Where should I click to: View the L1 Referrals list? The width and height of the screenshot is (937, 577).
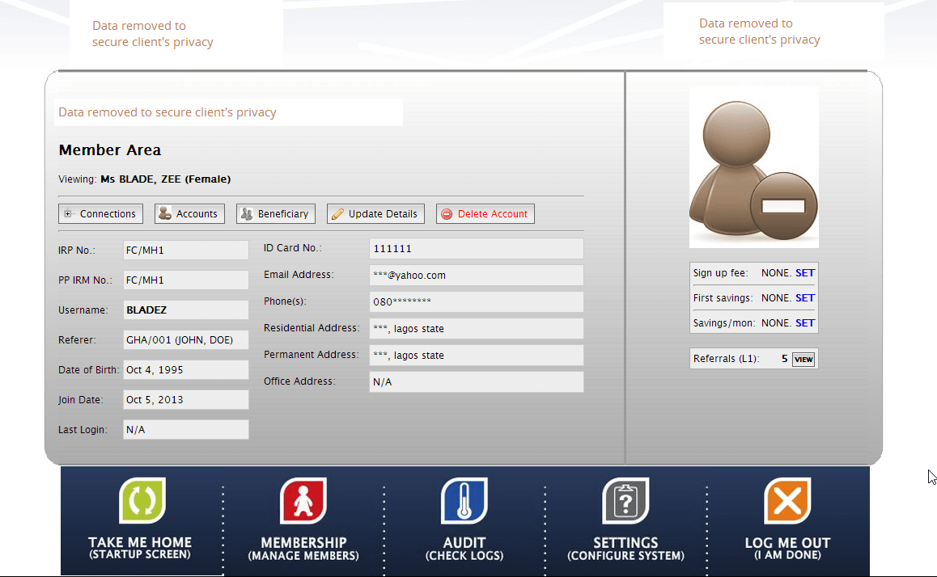(x=803, y=359)
